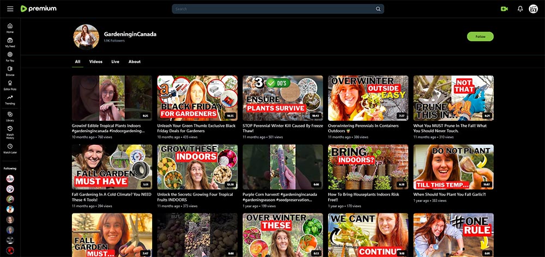Open For You in sidebar
Image resolution: width=545 pixels, height=257 pixels.
coord(10,57)
